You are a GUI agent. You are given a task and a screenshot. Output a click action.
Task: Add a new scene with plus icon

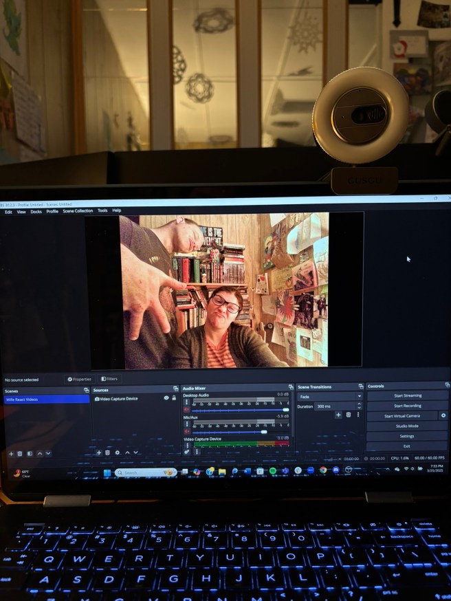(x=11, y=454)
